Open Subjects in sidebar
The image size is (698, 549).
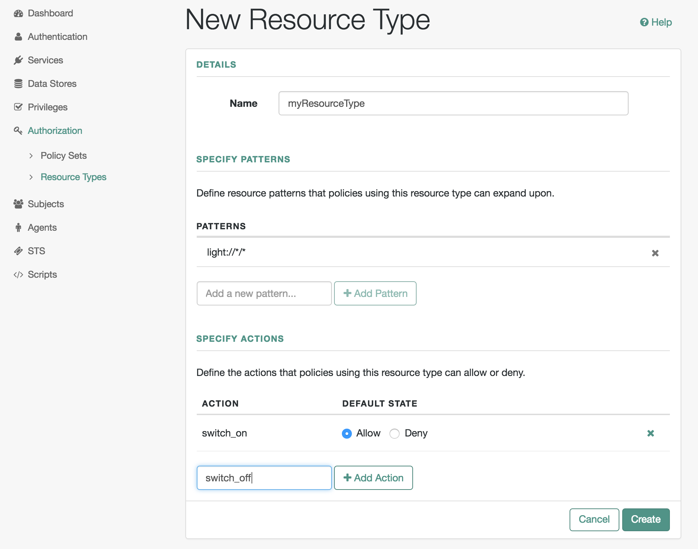pyautogui.click(x=46, y=204)
